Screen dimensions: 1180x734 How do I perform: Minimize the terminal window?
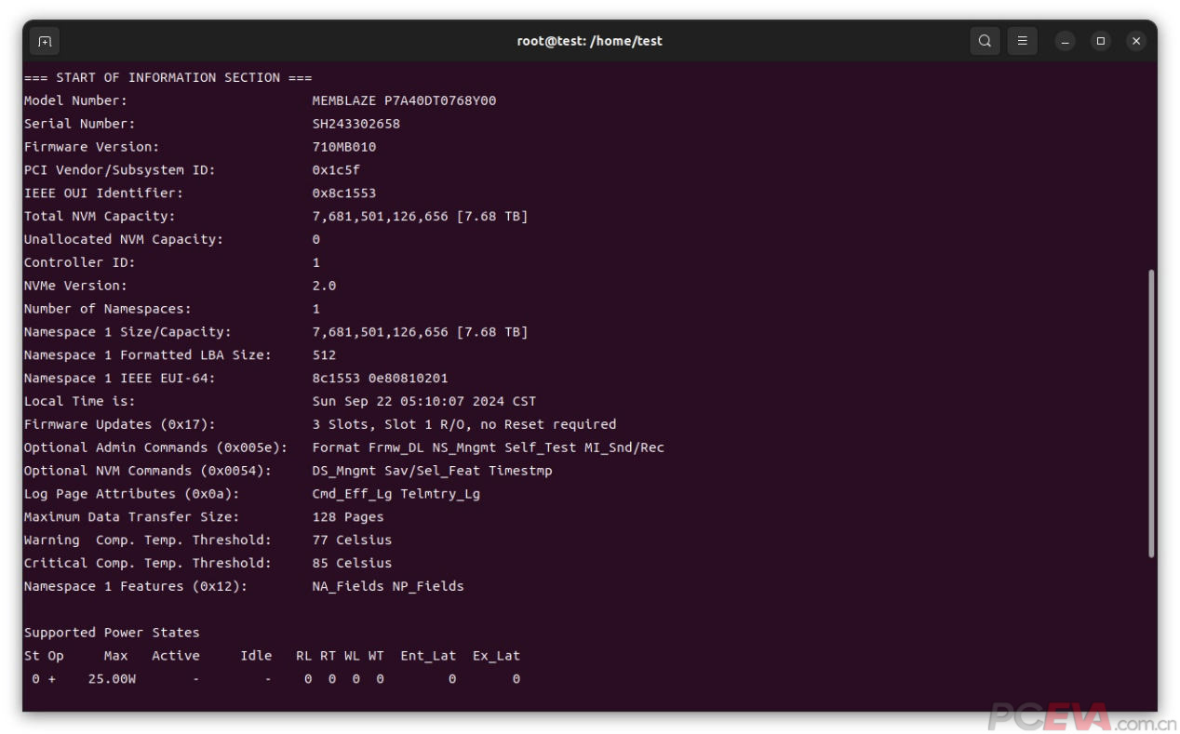pos(1065,41)
